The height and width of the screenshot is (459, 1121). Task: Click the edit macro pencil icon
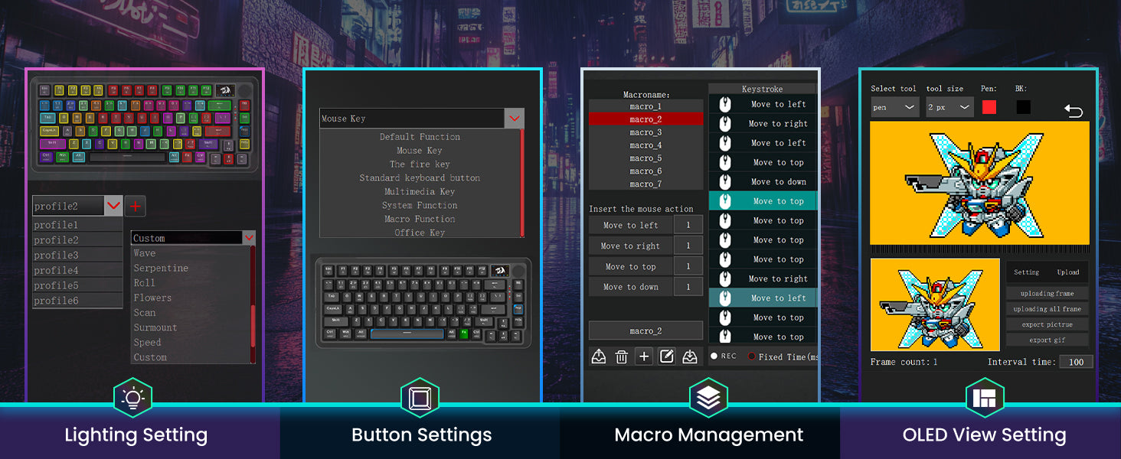pos(667,356)
